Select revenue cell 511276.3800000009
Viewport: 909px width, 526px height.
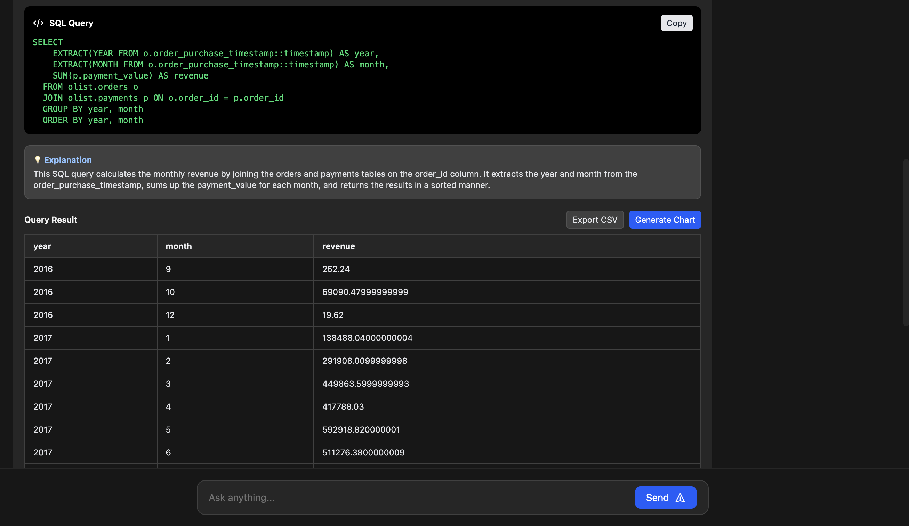[507, 452]
